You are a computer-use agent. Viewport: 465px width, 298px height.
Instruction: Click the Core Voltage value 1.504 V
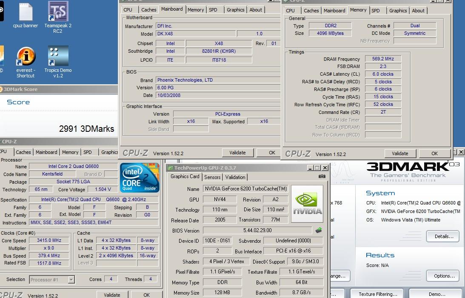click(103, 189)
